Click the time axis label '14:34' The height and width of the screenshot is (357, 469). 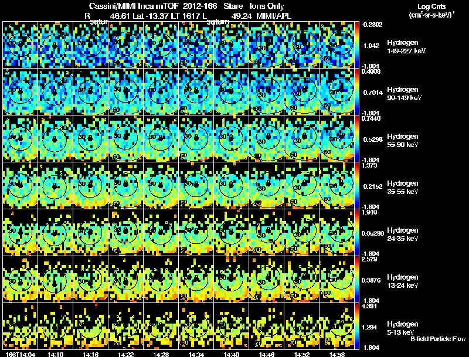[196, 355]
